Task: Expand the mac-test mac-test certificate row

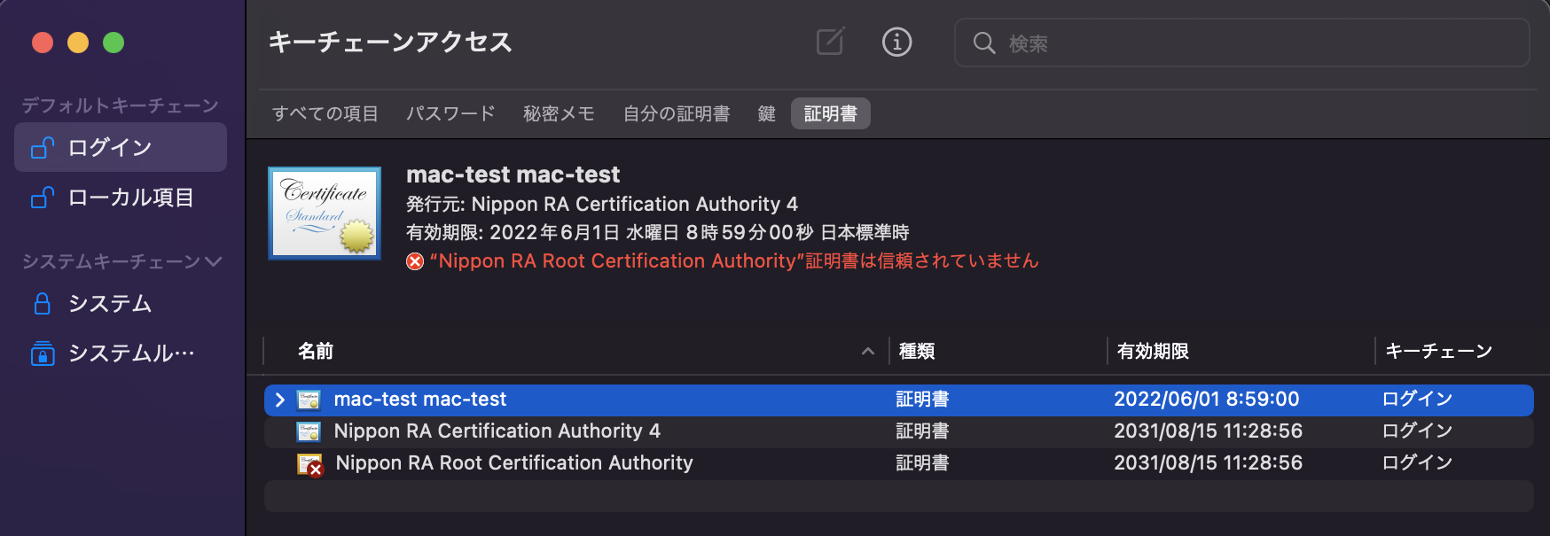Action: [x=280, y=400]
